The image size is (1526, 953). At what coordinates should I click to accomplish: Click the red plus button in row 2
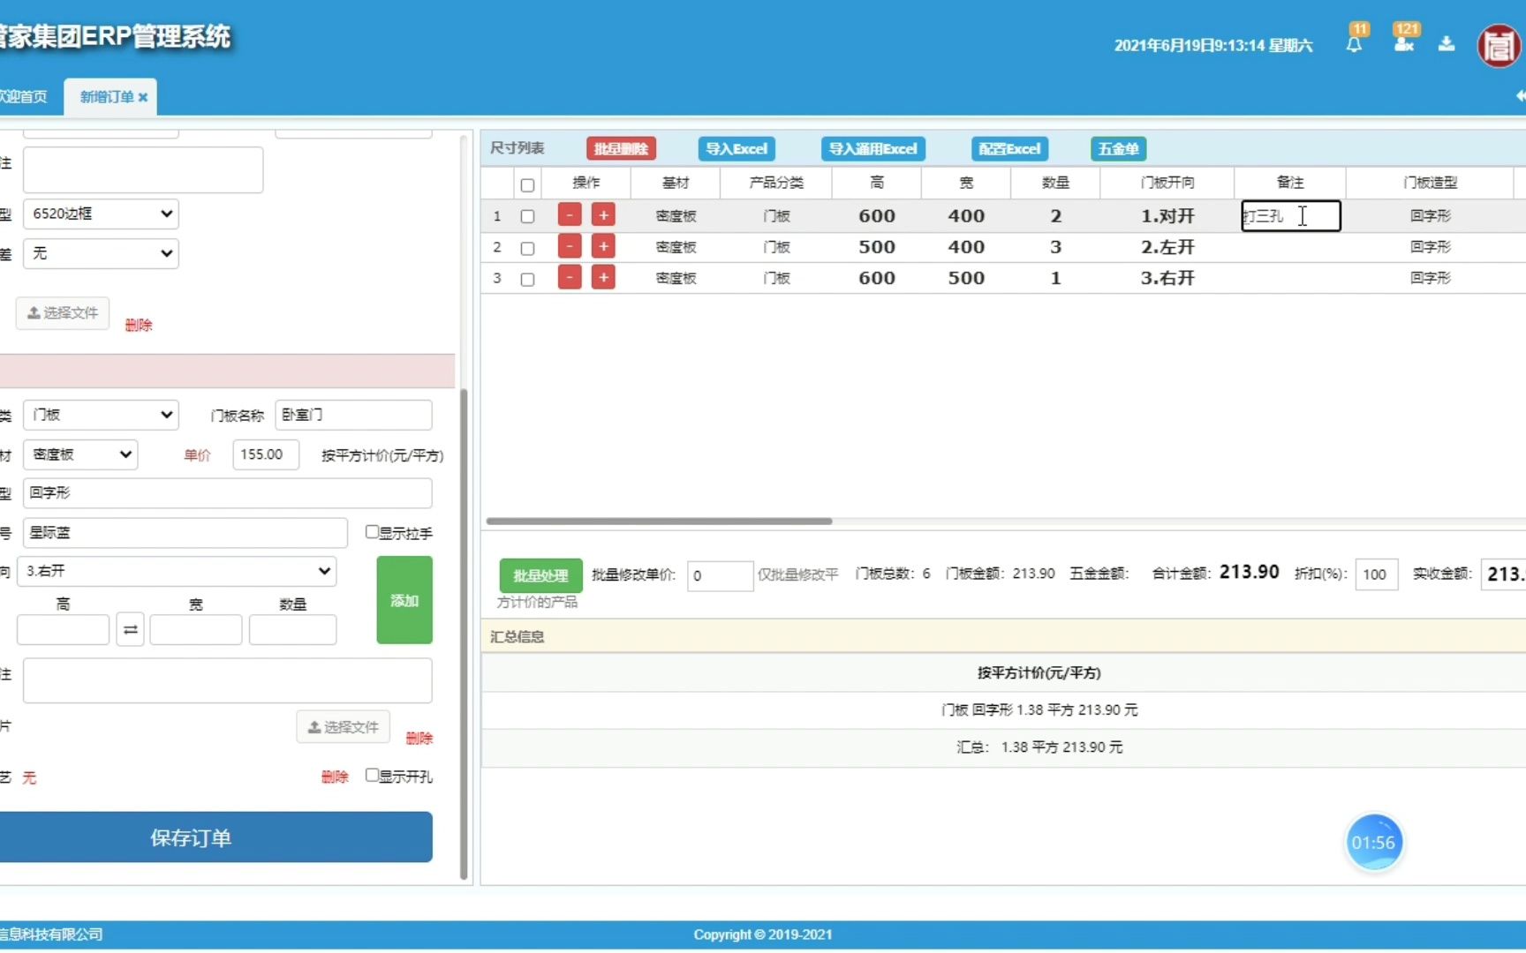click(x=603, y=247)
